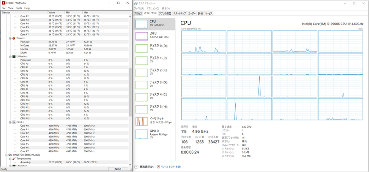Switch to the 詳細 tab
The width and height of the screenshot is (369, 172).
200,14
